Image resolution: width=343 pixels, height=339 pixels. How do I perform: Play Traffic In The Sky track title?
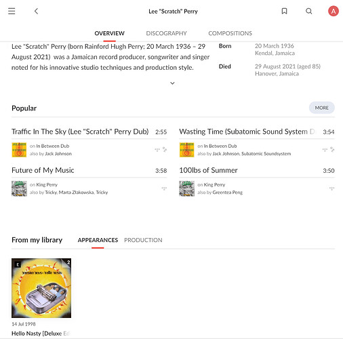pyautogui.click(x=80, y=132)
